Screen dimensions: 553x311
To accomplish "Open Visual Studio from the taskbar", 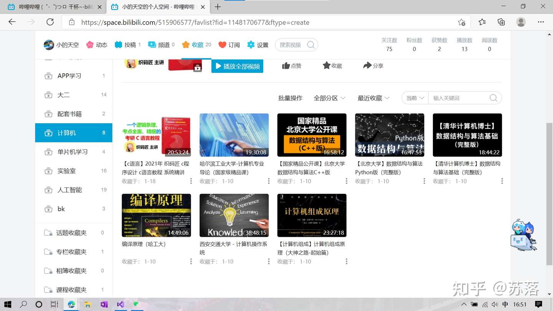I will 120,304.
